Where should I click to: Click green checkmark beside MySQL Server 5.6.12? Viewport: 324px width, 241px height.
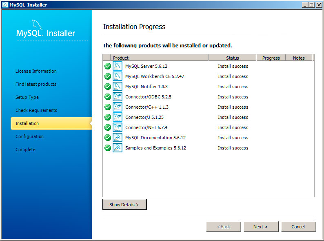[108, 66]
